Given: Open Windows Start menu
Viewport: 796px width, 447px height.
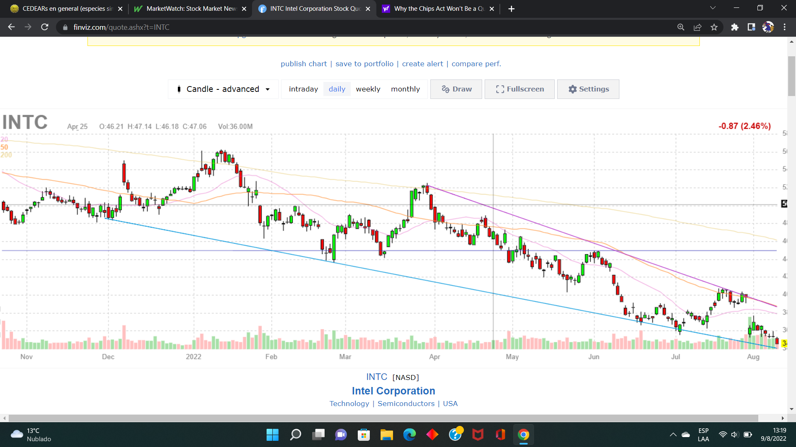Looking at the screenshot, I should (x=272, y=435).
